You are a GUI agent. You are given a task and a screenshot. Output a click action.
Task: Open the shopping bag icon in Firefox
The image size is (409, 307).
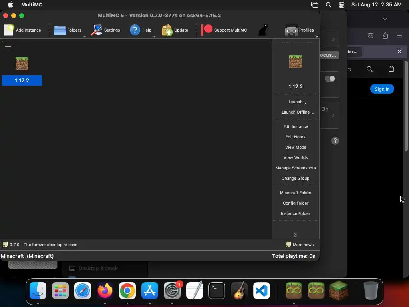[391, 69]
